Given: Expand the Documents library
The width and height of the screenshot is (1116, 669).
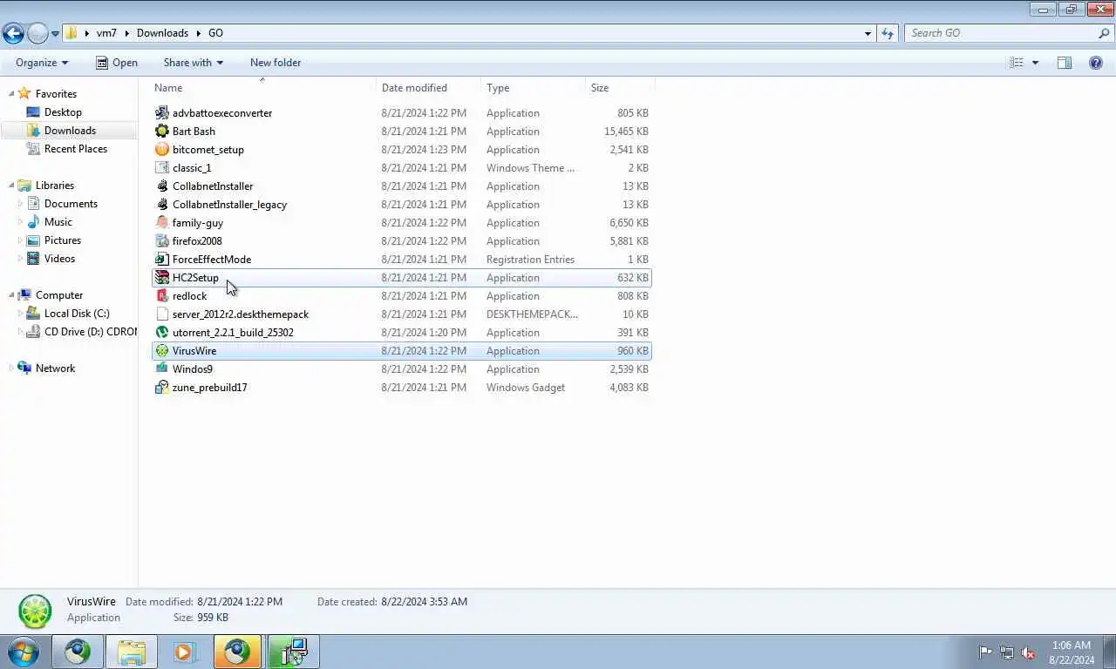Looking at the screenshot, I should click(21, 204).
